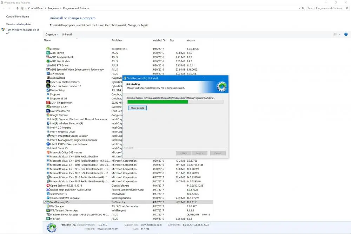Select the CyberLink PowerDirector 12 icon
Image resolution: width=351 pixels, height=234 pixels.
coord(48,86)
